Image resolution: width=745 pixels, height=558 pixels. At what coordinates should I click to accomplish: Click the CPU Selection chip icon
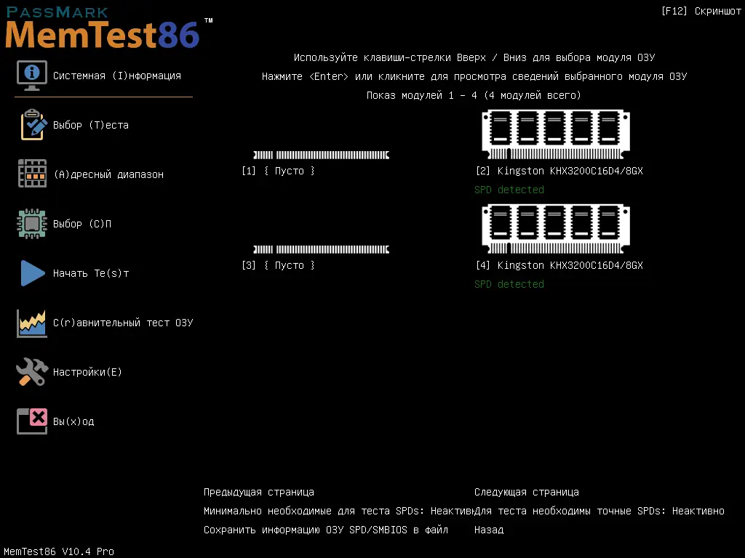(32, 224)
